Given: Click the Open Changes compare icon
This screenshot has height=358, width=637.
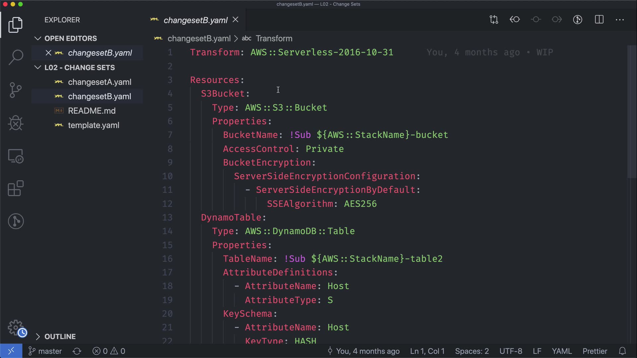Looking at the screenshot, I should pos(494,20).
